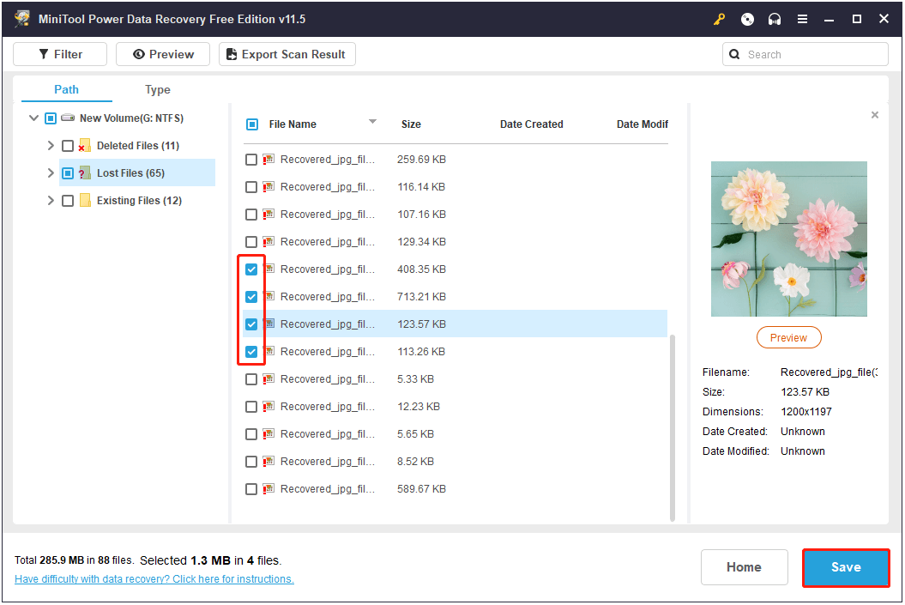Check the Deleted Files checkbox
The image size is (905, 605).
(68, 146)
